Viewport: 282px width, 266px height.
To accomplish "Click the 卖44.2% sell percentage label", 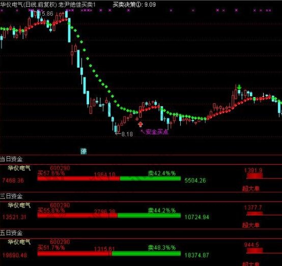I will tap(162, 210).
